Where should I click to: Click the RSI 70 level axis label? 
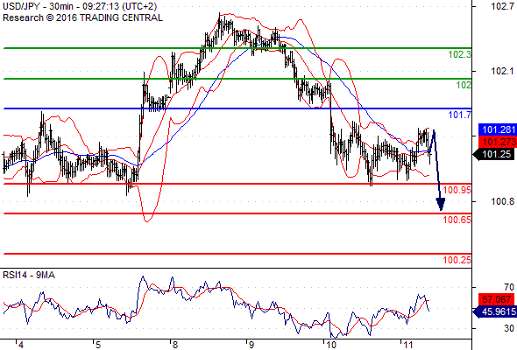[509, 288]
